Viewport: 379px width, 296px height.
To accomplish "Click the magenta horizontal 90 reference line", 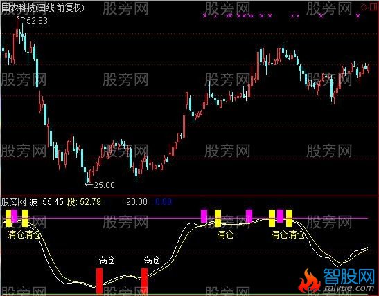I will [185, 219].
